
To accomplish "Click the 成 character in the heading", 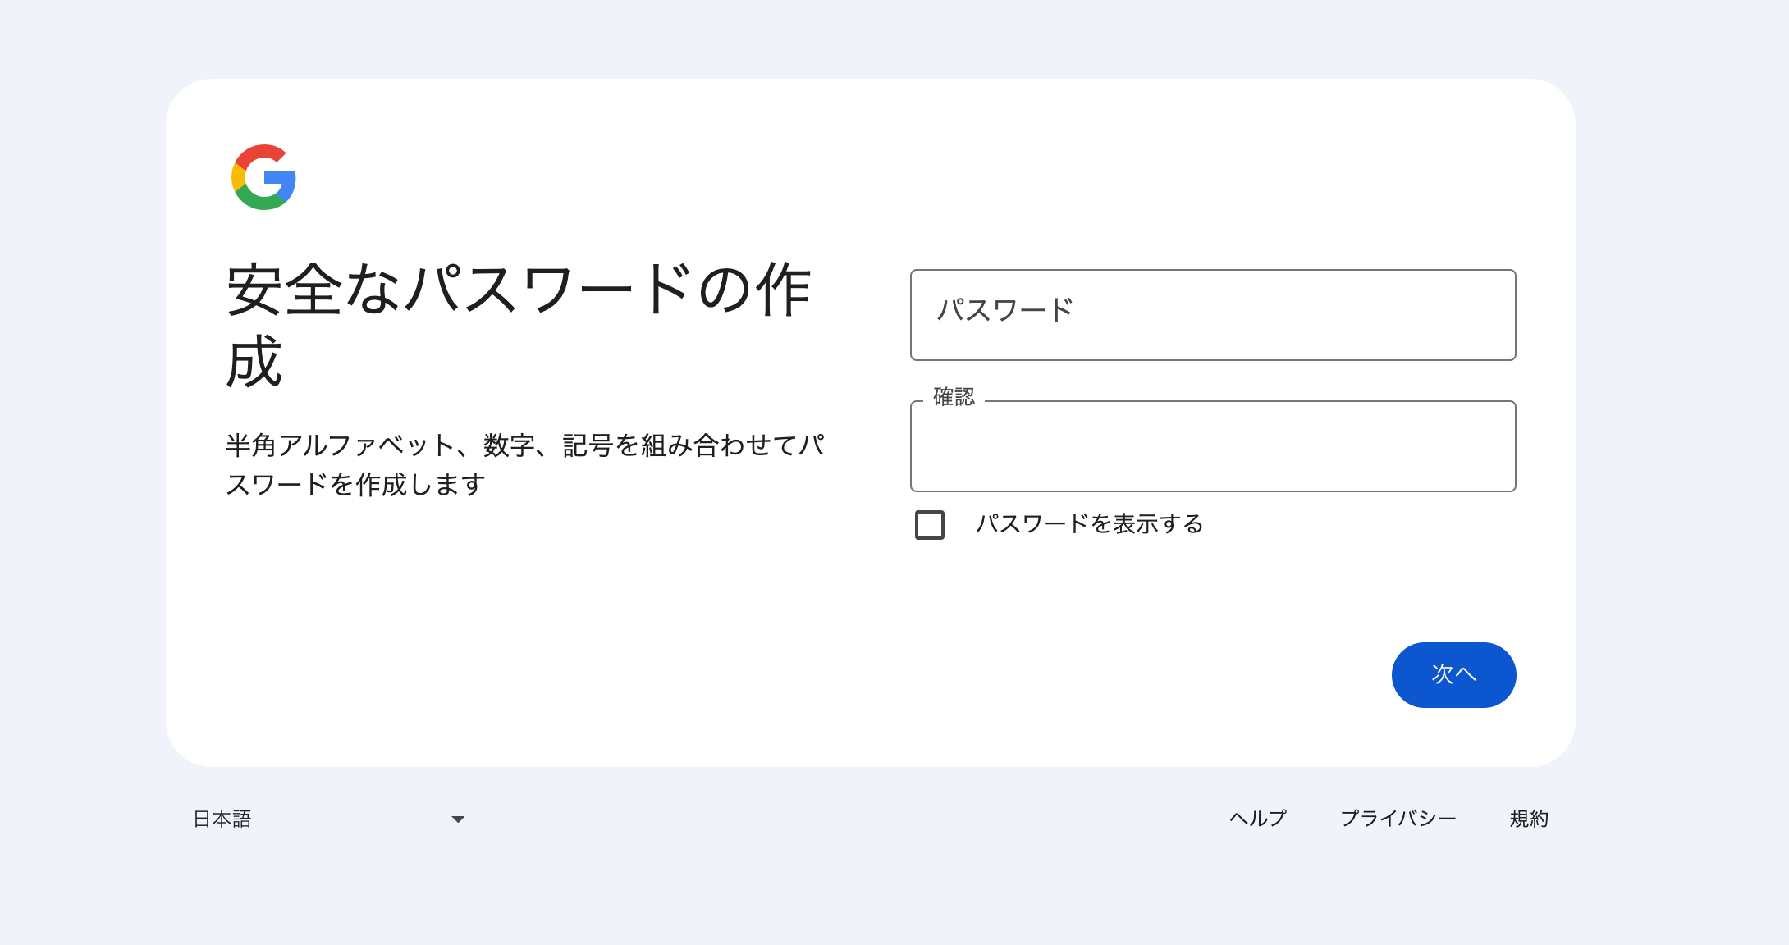I will (254, 361).
